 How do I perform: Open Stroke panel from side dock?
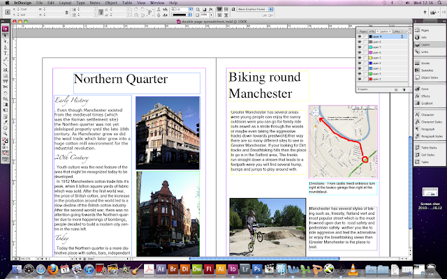coord(430,63)
